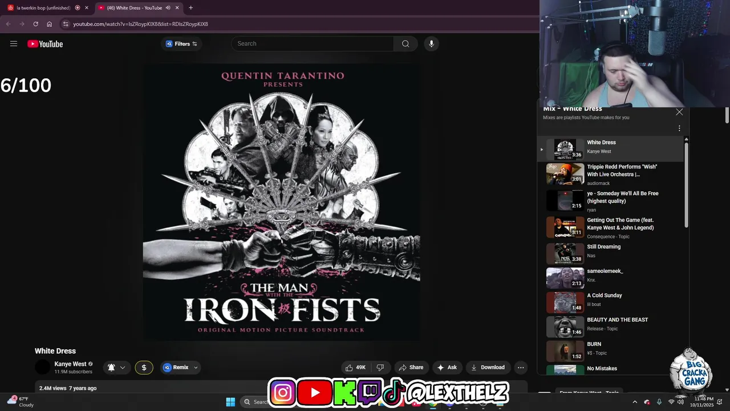Click 'No Mistakes' playlist entry title
The image size is (730, 411).
coord(602,369)
